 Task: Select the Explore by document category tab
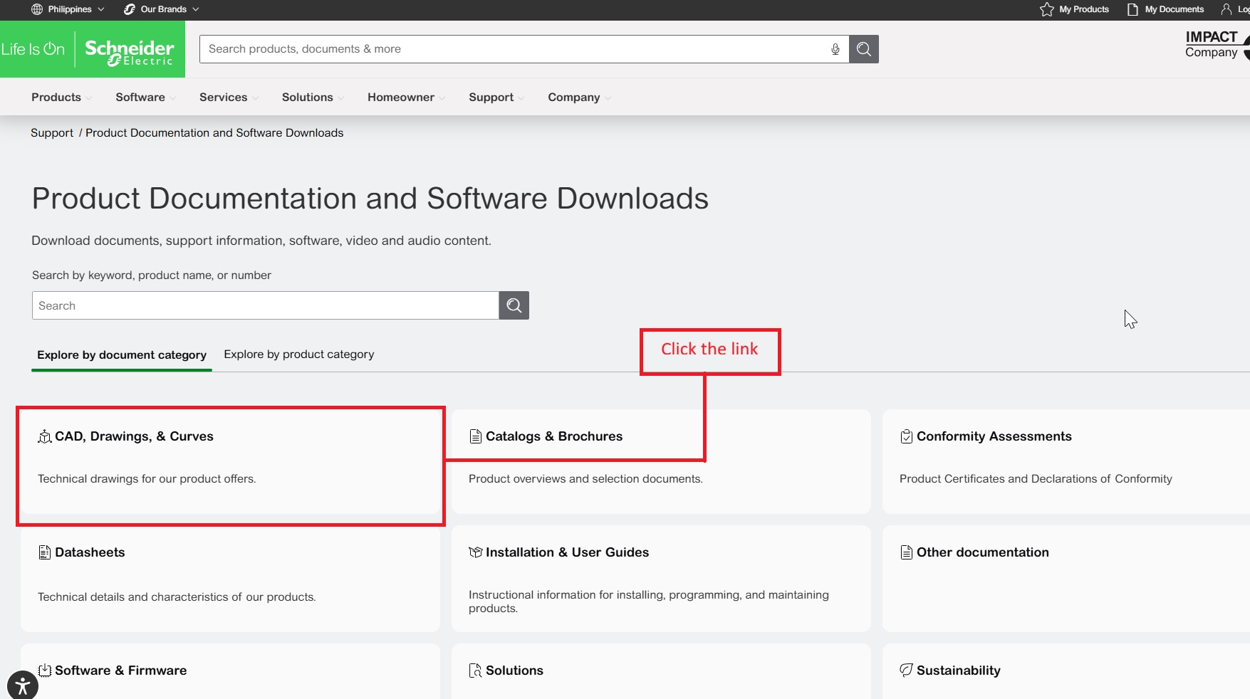click(x=122, y=354)
